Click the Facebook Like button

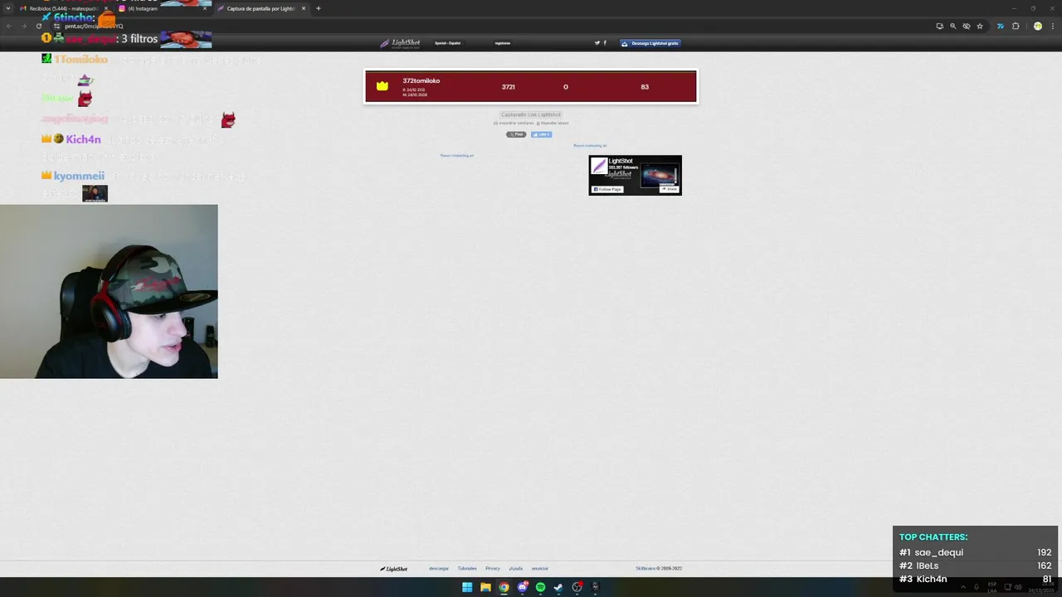click(541, 134)
